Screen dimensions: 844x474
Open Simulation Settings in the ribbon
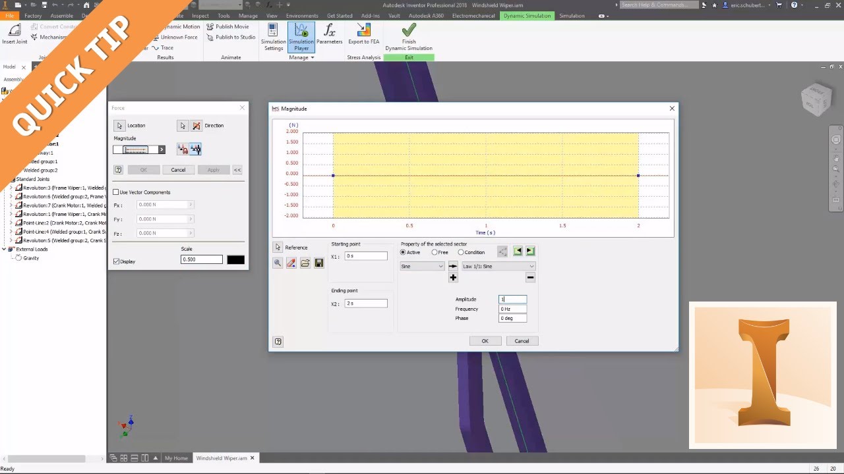pyautogui.click(x=274, y=37)
